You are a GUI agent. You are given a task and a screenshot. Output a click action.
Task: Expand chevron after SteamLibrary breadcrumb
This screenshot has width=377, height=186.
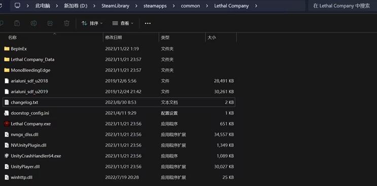coord(136,6)
